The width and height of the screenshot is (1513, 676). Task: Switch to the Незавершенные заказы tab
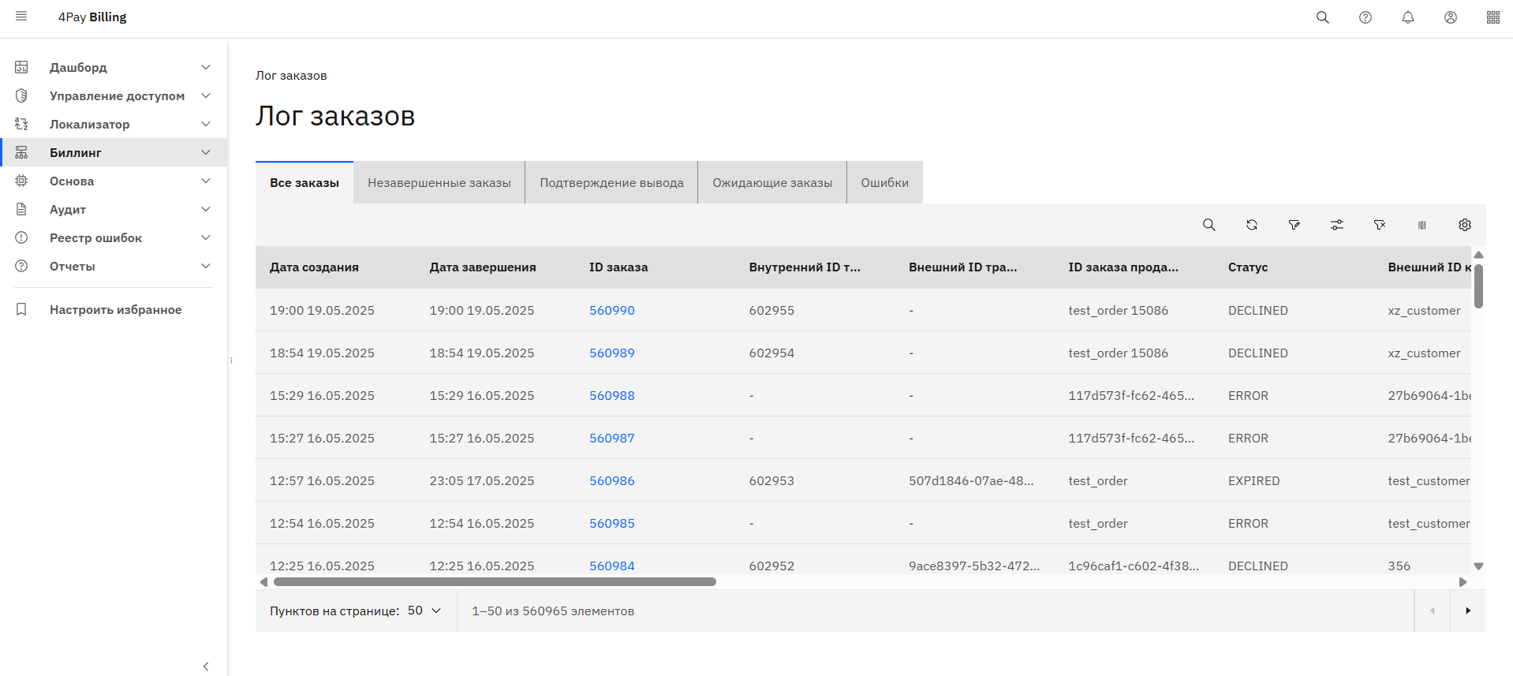tap(439, 182)
